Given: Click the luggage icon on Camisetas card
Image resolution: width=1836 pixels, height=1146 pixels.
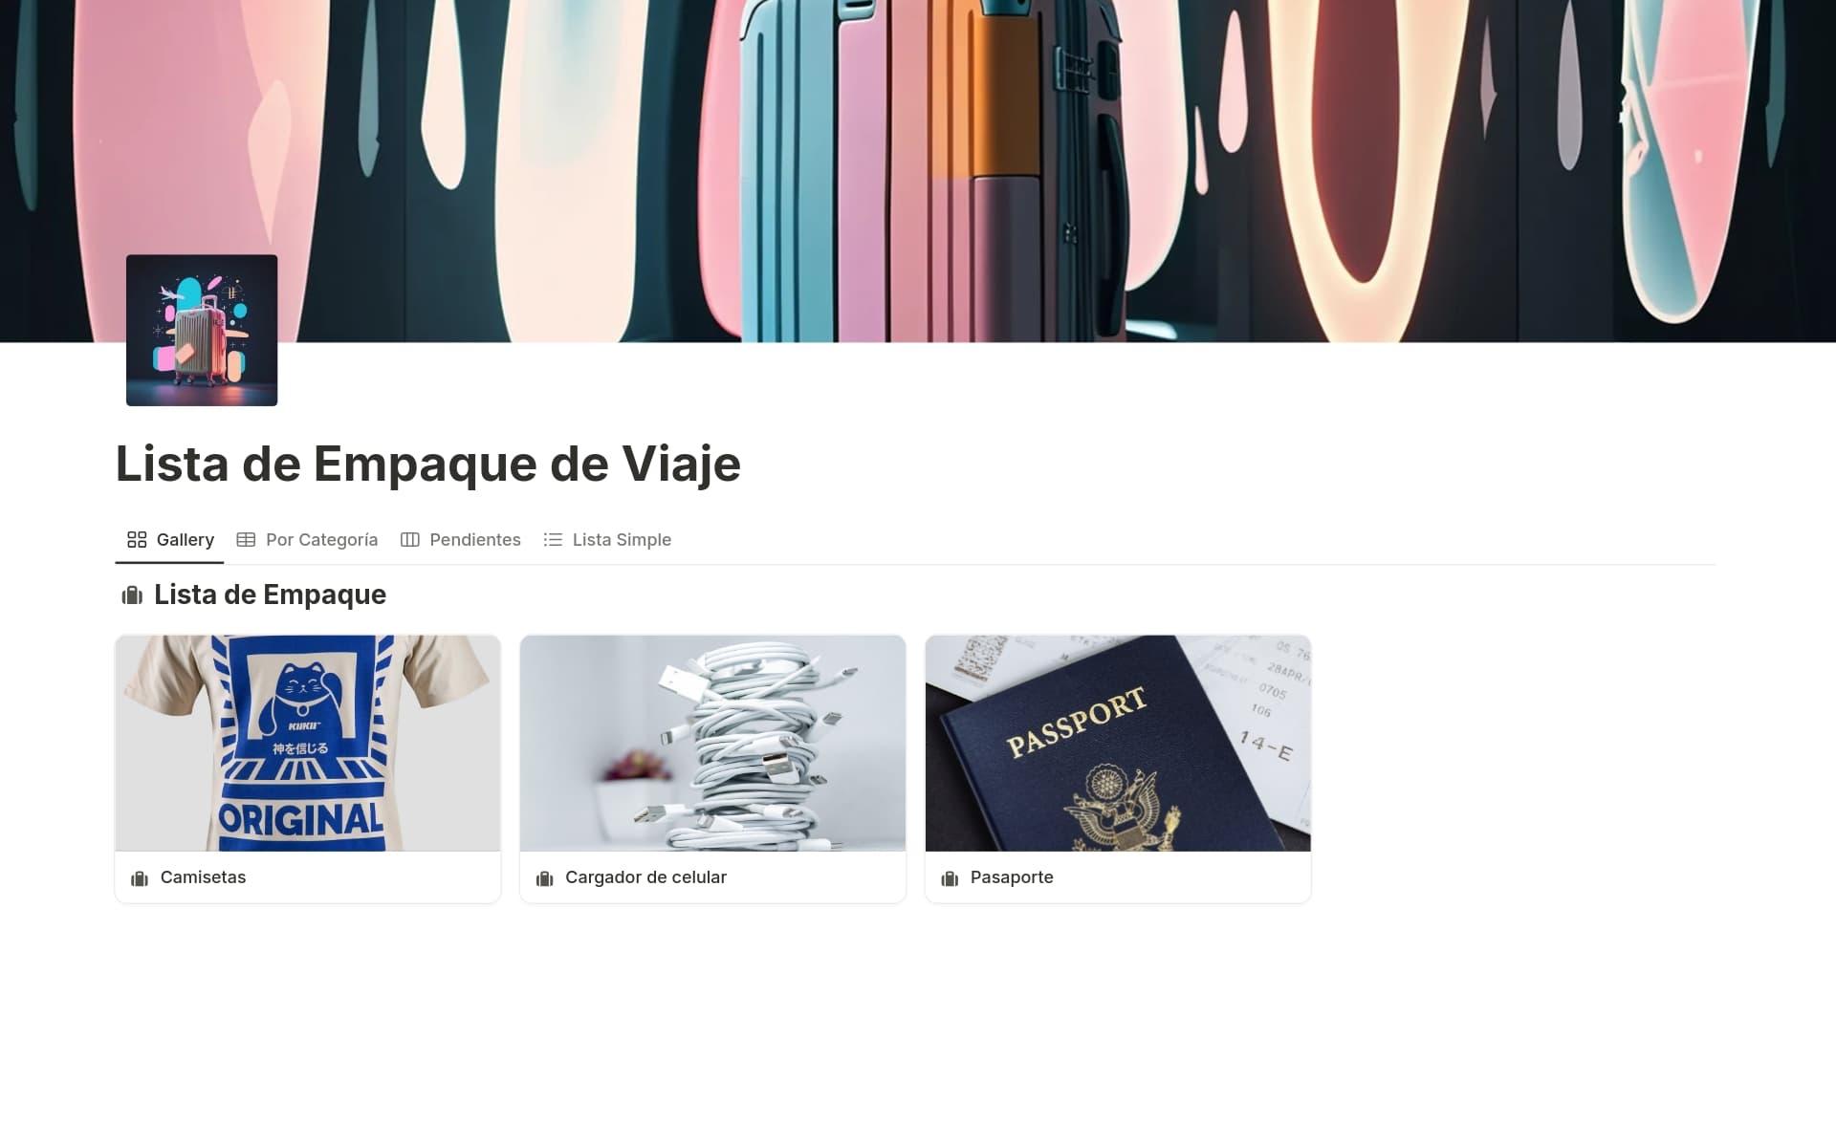Looking at the screenshot, I should (x=140, y=878).
